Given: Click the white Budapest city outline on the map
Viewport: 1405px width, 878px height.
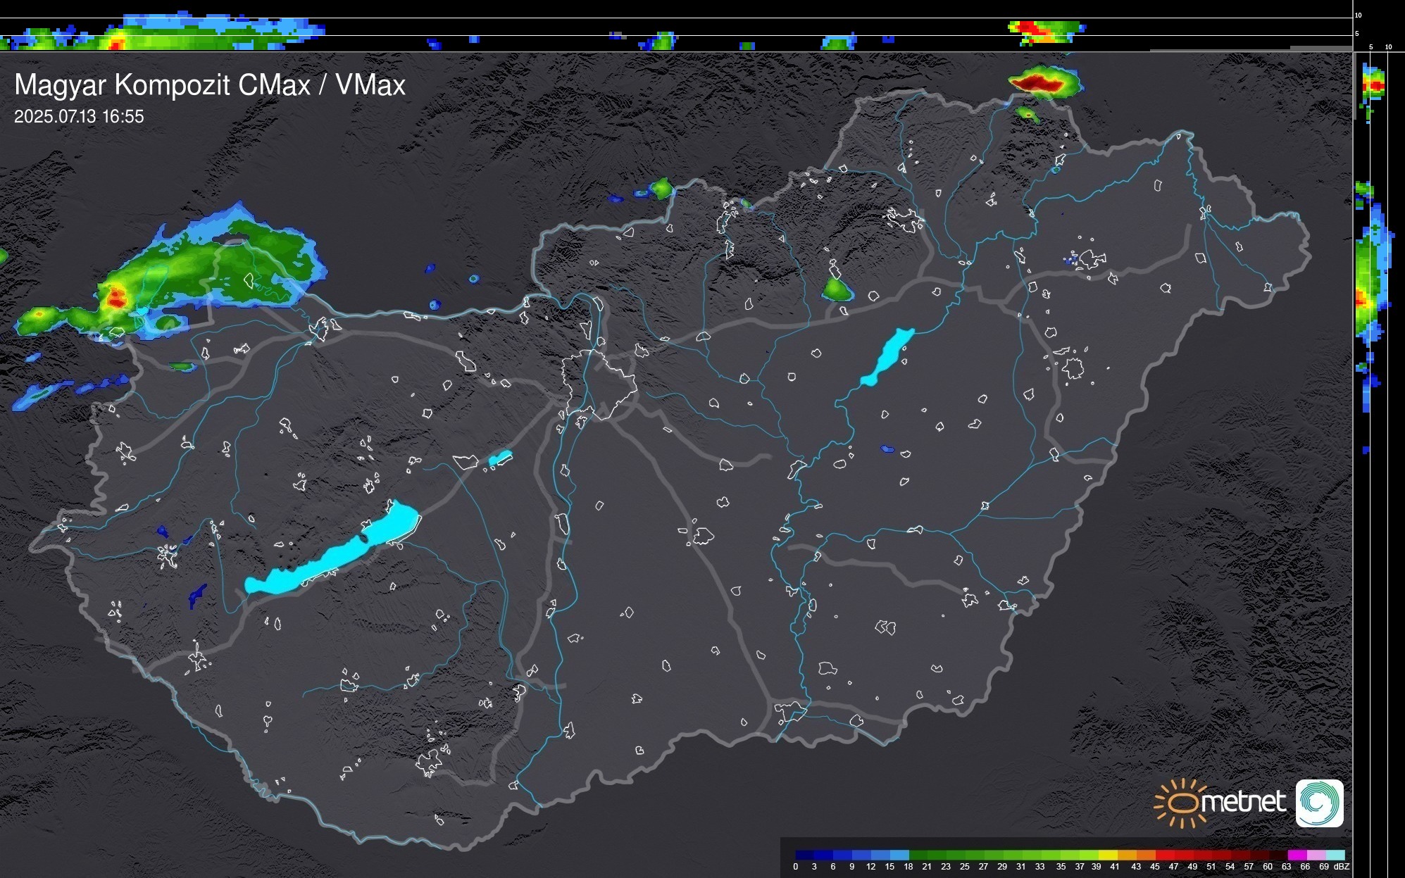Looking at the screenshot, I should click(599, 384).
